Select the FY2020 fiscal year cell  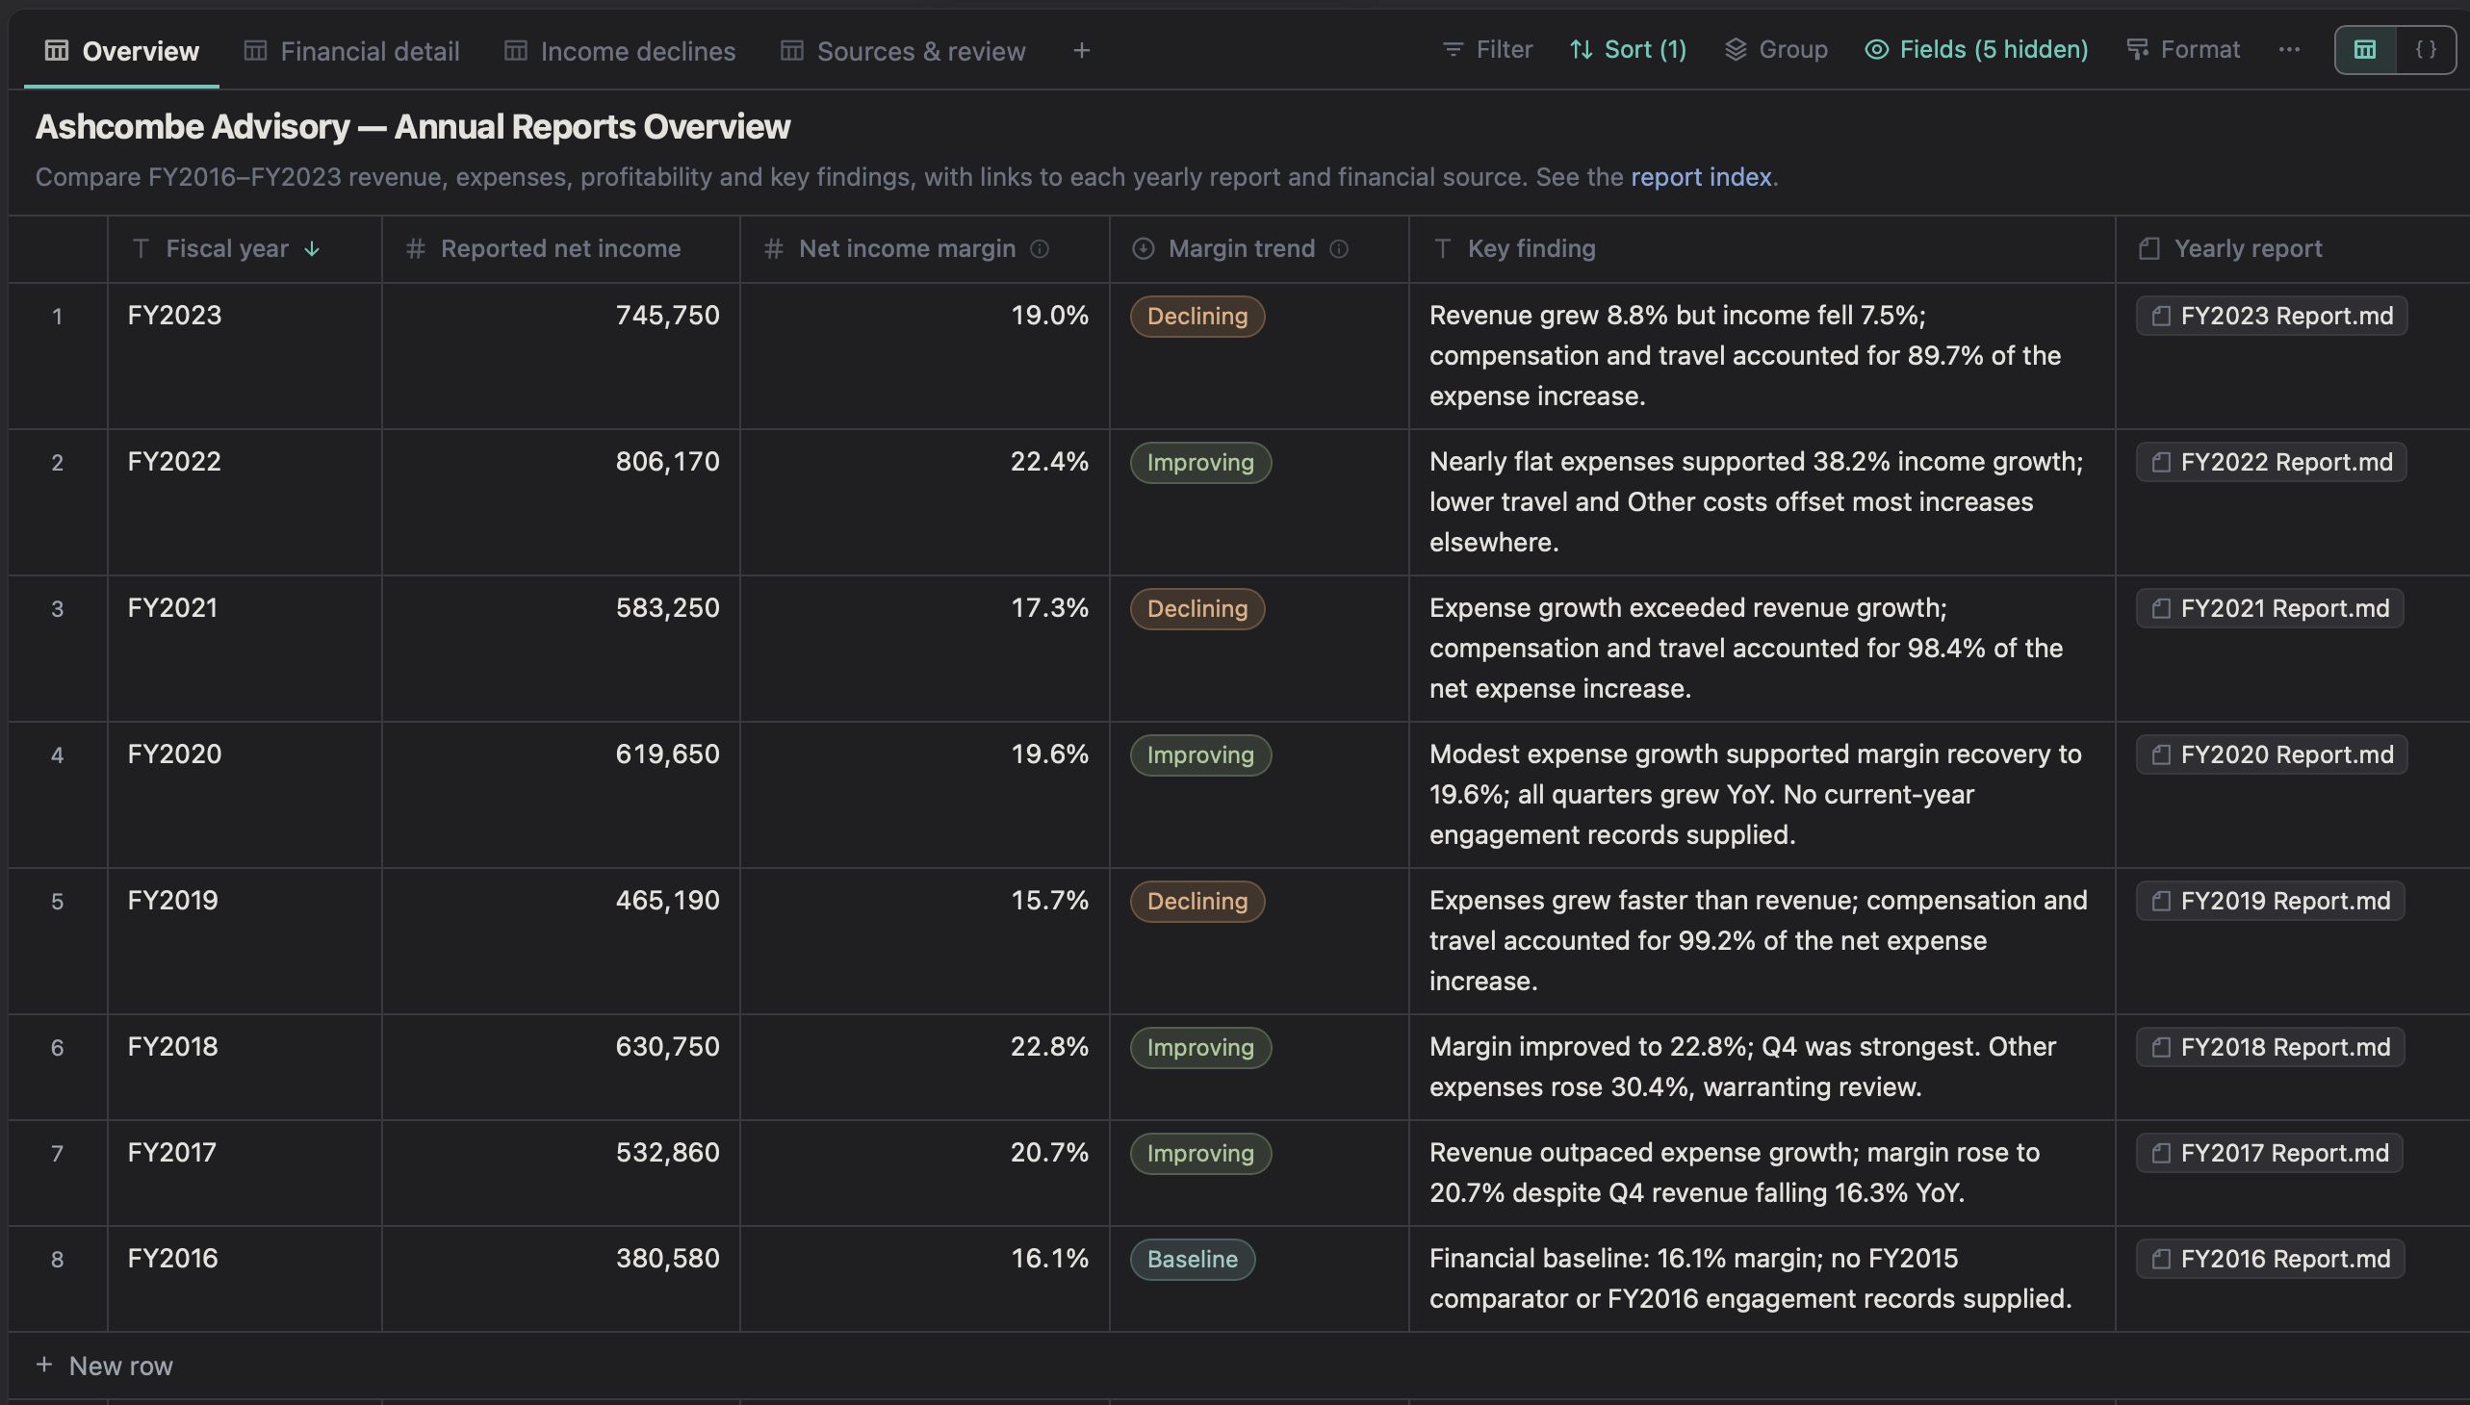(244, 795)
